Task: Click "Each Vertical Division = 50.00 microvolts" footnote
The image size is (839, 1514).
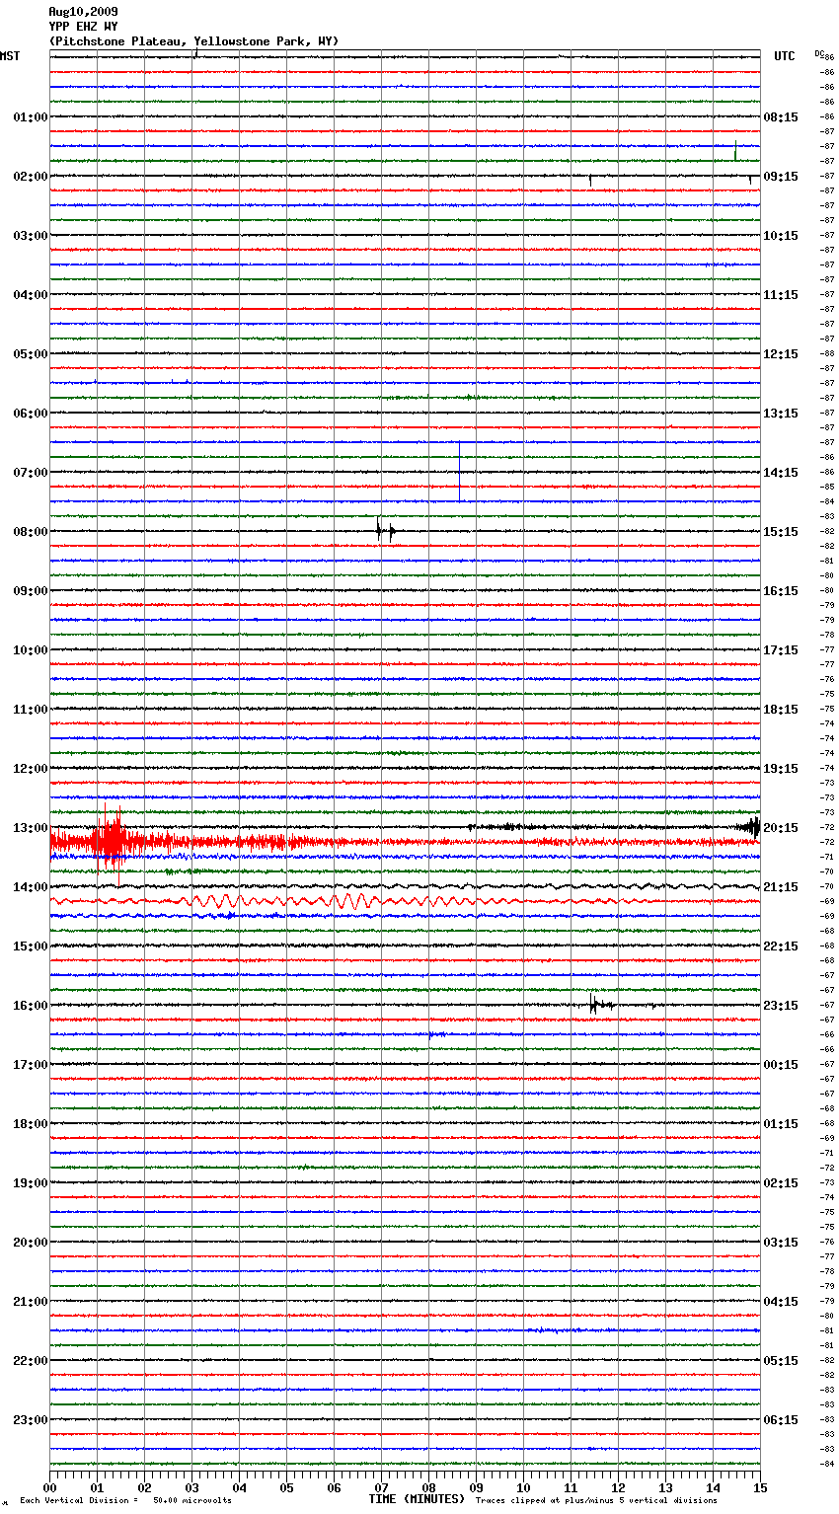Action: [126, 1501]
